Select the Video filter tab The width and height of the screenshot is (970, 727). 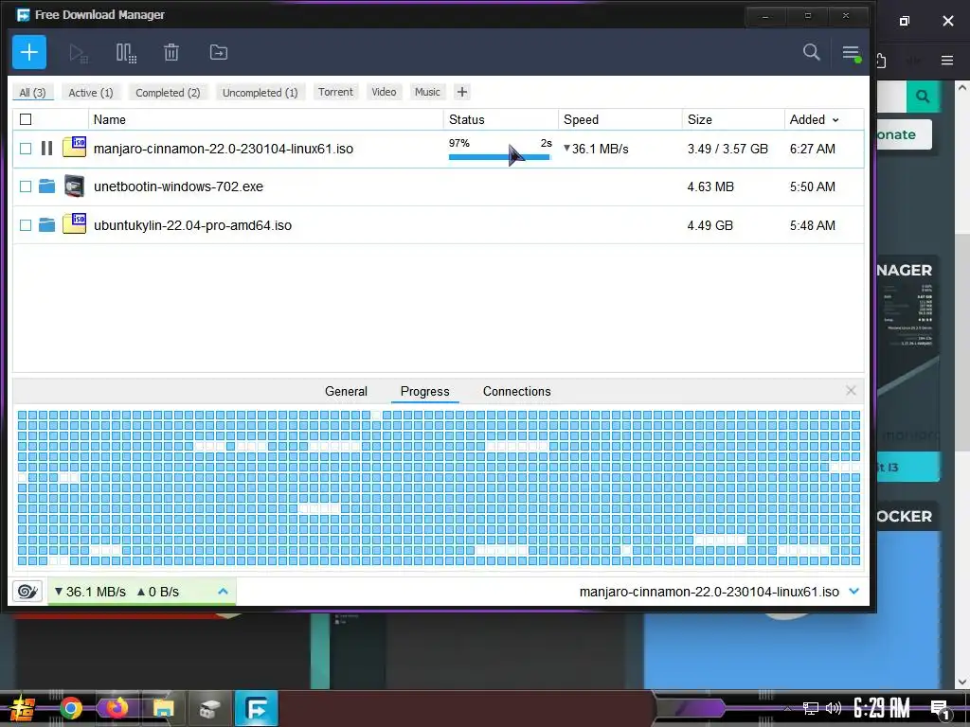click(x=384, y=92)
